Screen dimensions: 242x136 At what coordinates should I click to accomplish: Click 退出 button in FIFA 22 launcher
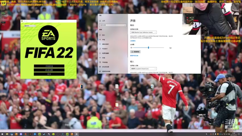pos(49,74)
